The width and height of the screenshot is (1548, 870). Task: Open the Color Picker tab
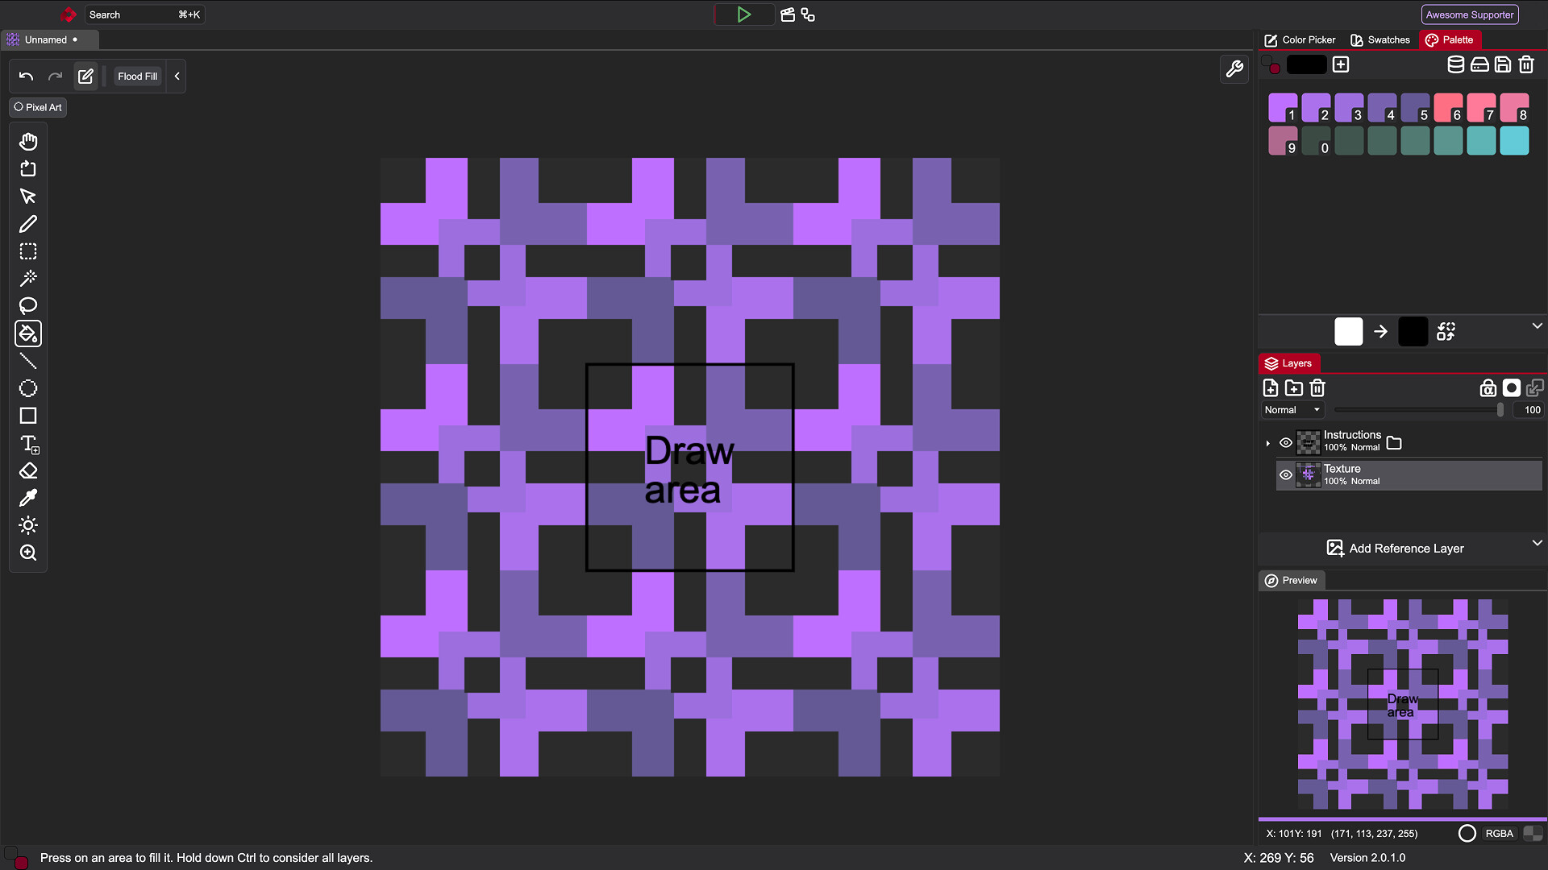[x=1299, y=39]
